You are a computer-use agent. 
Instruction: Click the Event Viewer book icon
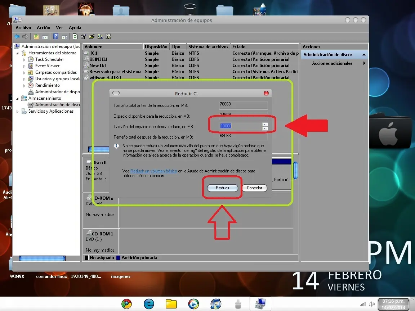31,66
